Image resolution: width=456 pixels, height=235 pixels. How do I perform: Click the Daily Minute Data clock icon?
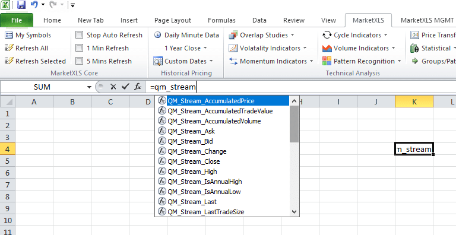coord(157,35)
